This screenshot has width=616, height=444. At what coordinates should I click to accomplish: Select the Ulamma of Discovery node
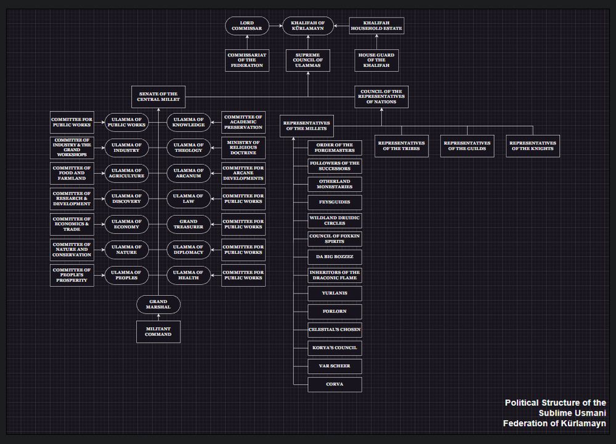point(126,199)
